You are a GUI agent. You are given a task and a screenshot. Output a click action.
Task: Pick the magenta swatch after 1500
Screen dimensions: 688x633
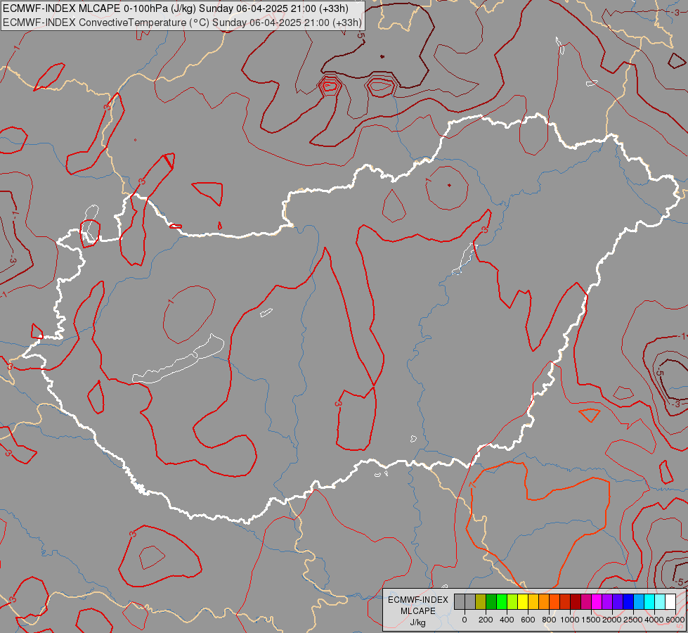597,602
